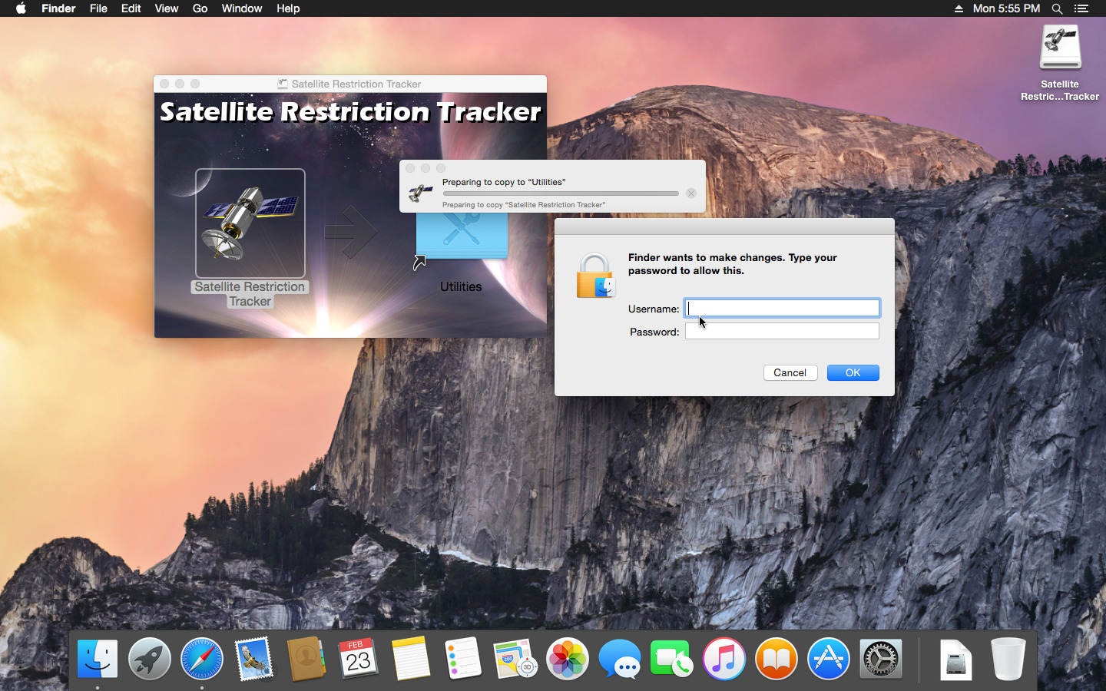1106x691 pixels.
Task: Open Notification Center from menu bar
Action: pos(1081,8)
